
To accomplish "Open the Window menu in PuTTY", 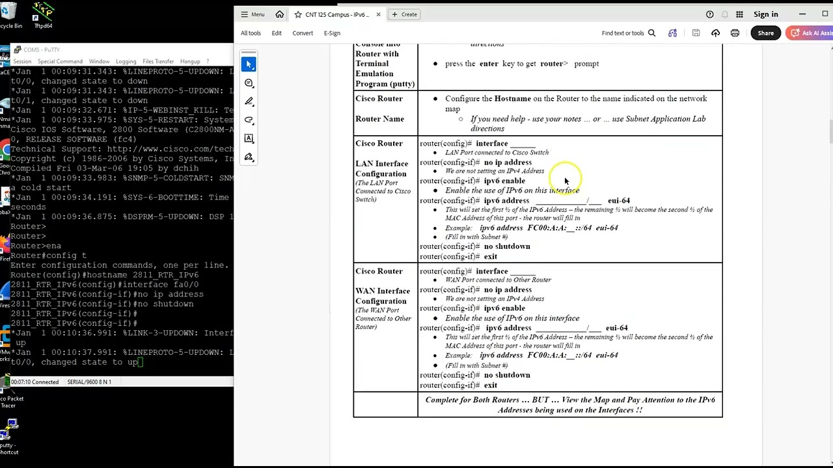I will (x=99, y=62).
